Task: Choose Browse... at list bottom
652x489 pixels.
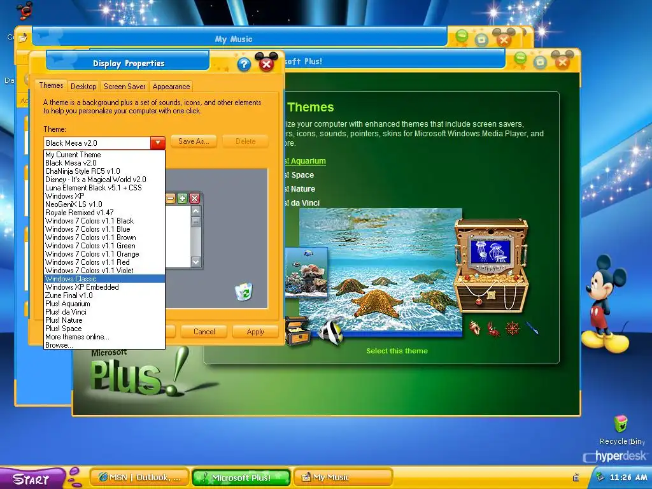Action: click(x=104, y=344)
